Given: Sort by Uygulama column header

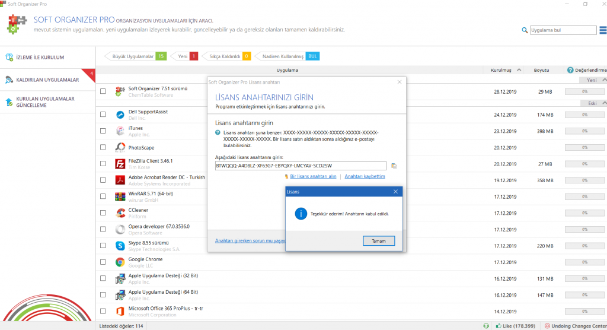Looking at the screenshot, I should (287, 70).
